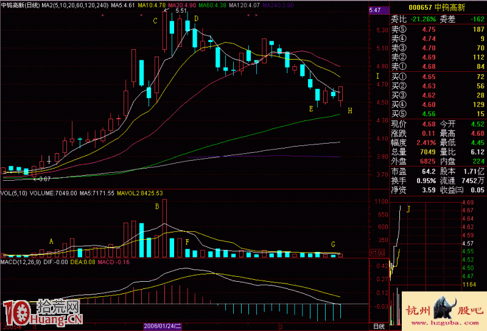The width and height of the screenshot is (487, 331).
Task: Select the MA60:4.38 moving average label
Action: 212,5
